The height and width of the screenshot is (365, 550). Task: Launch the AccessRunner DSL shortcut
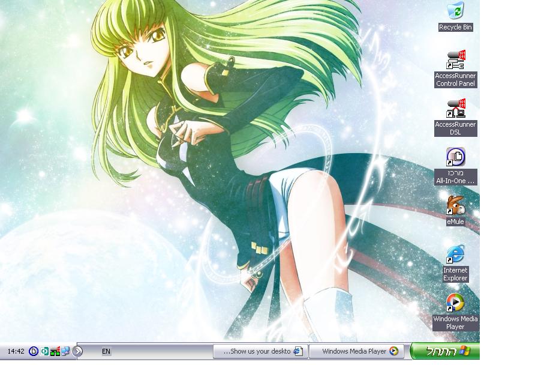(x=455, y=109)
